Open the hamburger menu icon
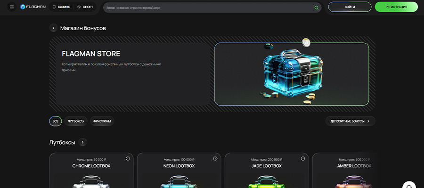 click(x=12, y=7)
